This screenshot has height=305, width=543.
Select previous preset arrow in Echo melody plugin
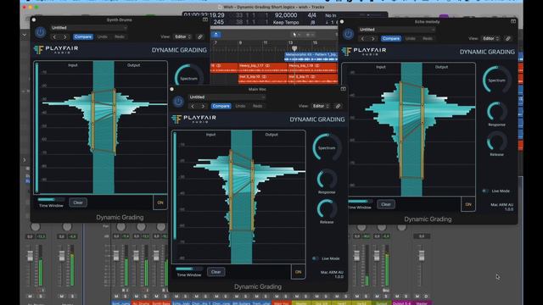362,38
